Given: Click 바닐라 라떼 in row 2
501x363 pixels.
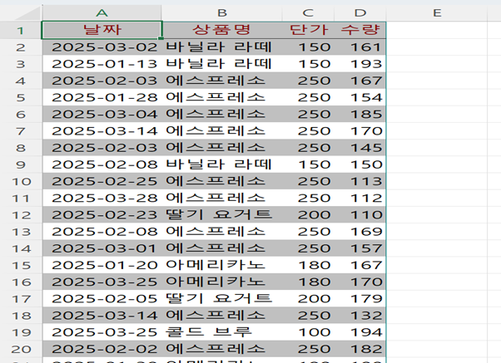Looking at the screenshot, I should pos(222,47).
